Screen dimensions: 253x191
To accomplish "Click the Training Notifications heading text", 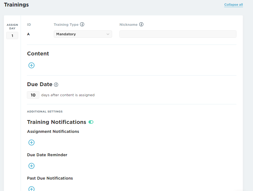I will click(x=57, y=122).
